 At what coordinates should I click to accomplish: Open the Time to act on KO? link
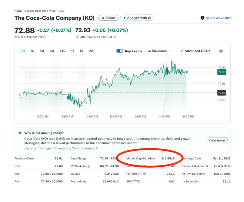tap(218, 18)
